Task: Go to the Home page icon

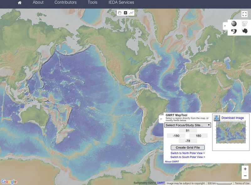Action: 20,3
